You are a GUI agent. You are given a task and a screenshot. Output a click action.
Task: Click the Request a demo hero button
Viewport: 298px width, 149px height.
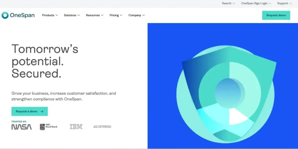(29, 111)
